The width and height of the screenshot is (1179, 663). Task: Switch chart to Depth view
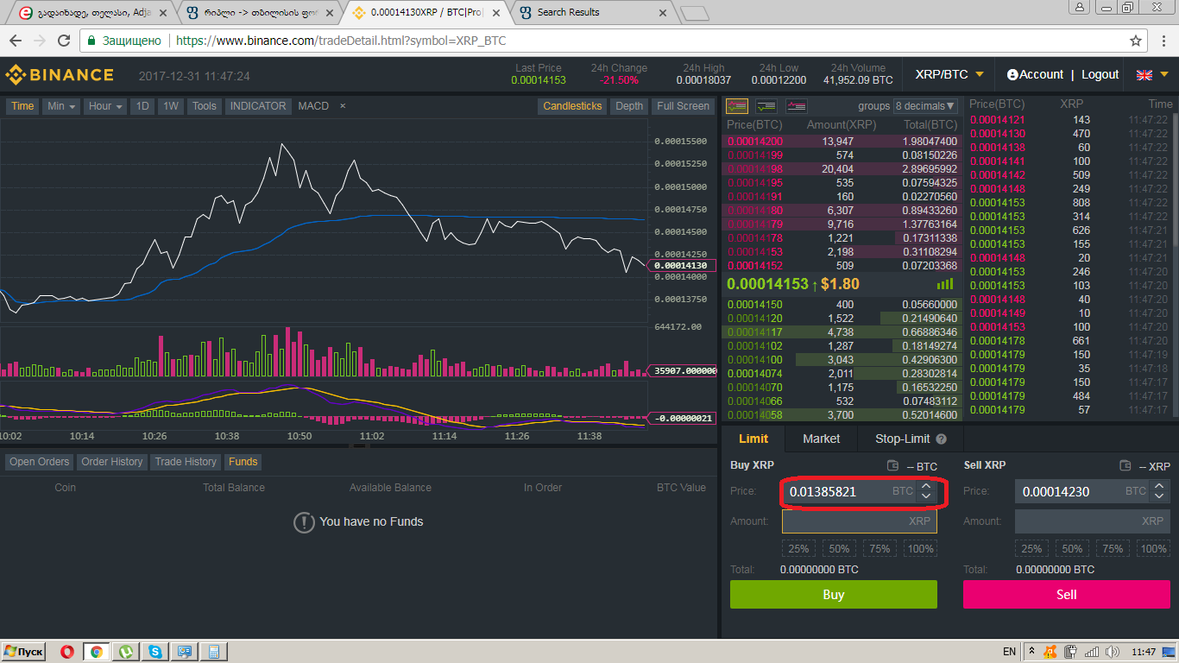629,106
